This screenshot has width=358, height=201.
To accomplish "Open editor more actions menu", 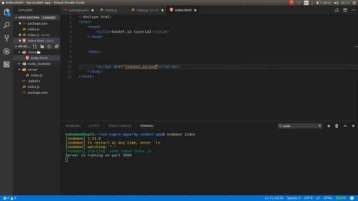I will pyautogui.click(x=353, y=10).
